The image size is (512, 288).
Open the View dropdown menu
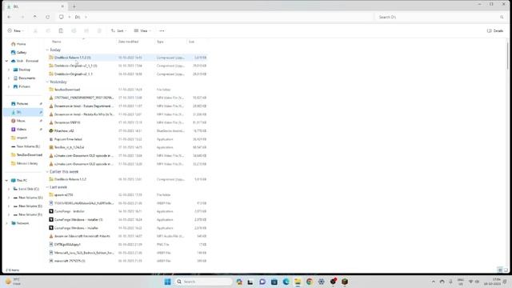point(142,30)
